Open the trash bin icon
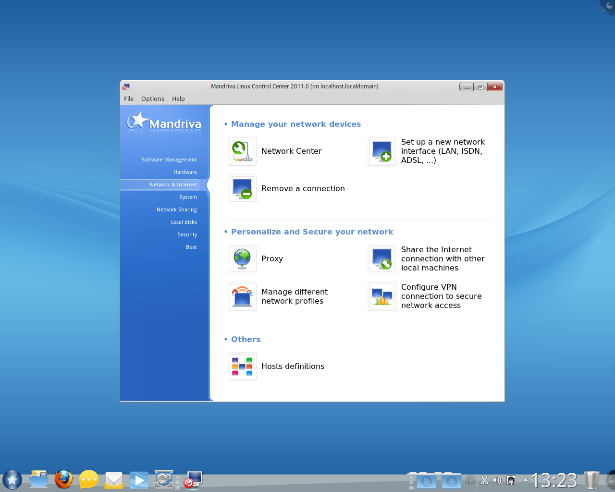 pyautogui.click(x=592, y=480)
